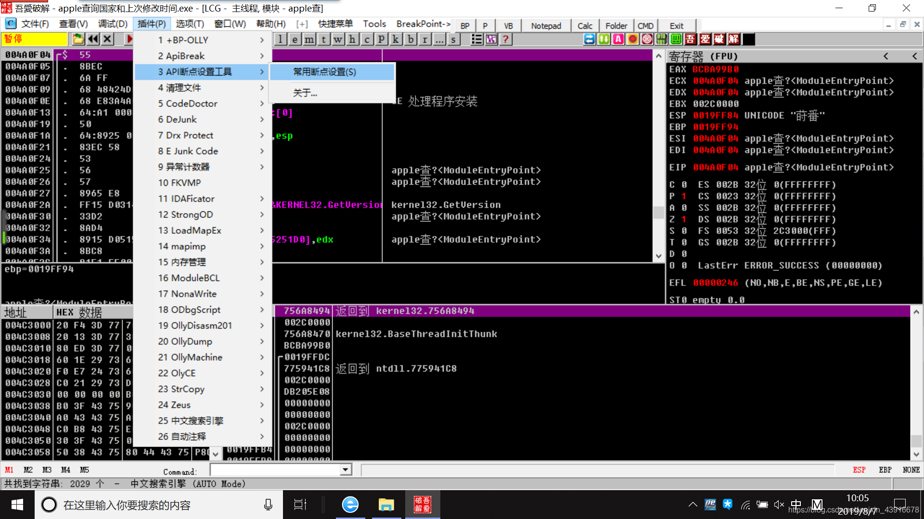The height and width of the screenshot is (519, 924).
Task: Expand the 1 +BP-OLLY plugin submenu
Action: pyautogui.click(x=203, y=40)
